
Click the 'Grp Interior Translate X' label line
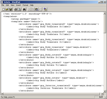51,88
